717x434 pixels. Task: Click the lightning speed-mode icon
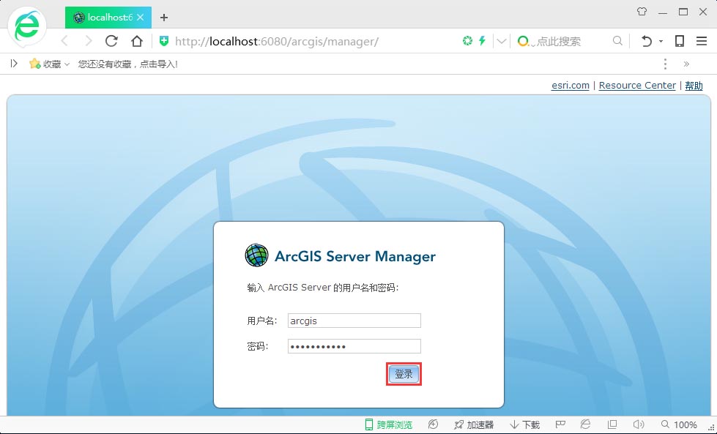[482, 41]
